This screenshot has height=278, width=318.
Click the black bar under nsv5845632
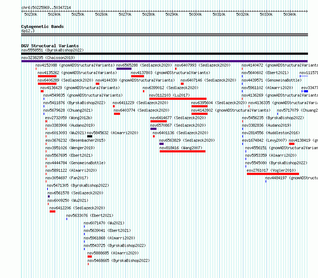(x=90, y=136)
